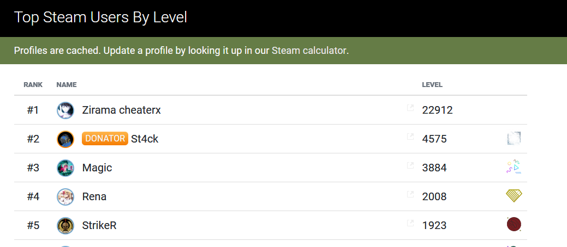Viewport: 567px width, 247px height.
Task: Open the Steam calculator link
Action: [309, 51]
